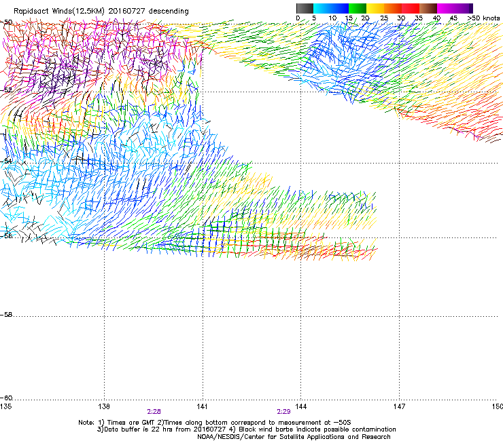
Task: Click the latitude label '-56'
Action: pyautogui.click(x=6, y=235)
